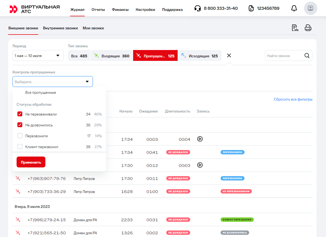The width and height of the screenshot is (326, 237).
Task: Play the recording of the 17:34 call
Action: click(200, 139)
